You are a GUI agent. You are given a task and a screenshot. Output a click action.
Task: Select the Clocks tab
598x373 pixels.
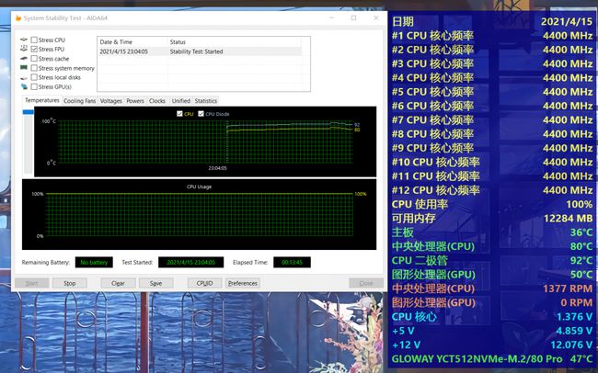[157, 101]
